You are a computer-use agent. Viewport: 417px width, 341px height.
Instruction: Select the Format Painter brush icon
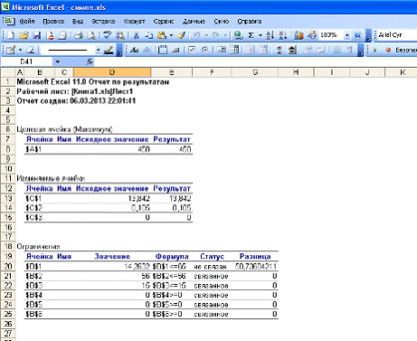point(181,35)
